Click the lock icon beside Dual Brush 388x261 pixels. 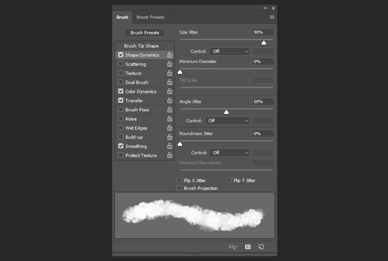point(169,83)
